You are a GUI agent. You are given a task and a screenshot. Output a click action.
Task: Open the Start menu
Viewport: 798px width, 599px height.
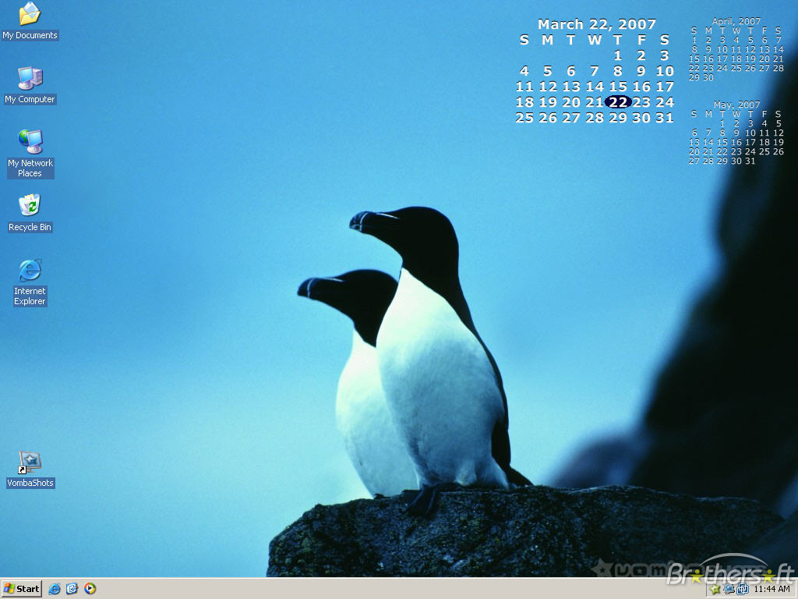point(21,589)
